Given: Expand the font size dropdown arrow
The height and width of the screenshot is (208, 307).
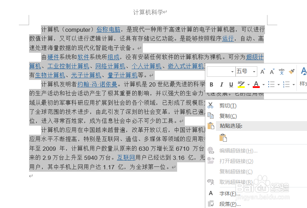Looking at the screenshot, I should point(254,72).
